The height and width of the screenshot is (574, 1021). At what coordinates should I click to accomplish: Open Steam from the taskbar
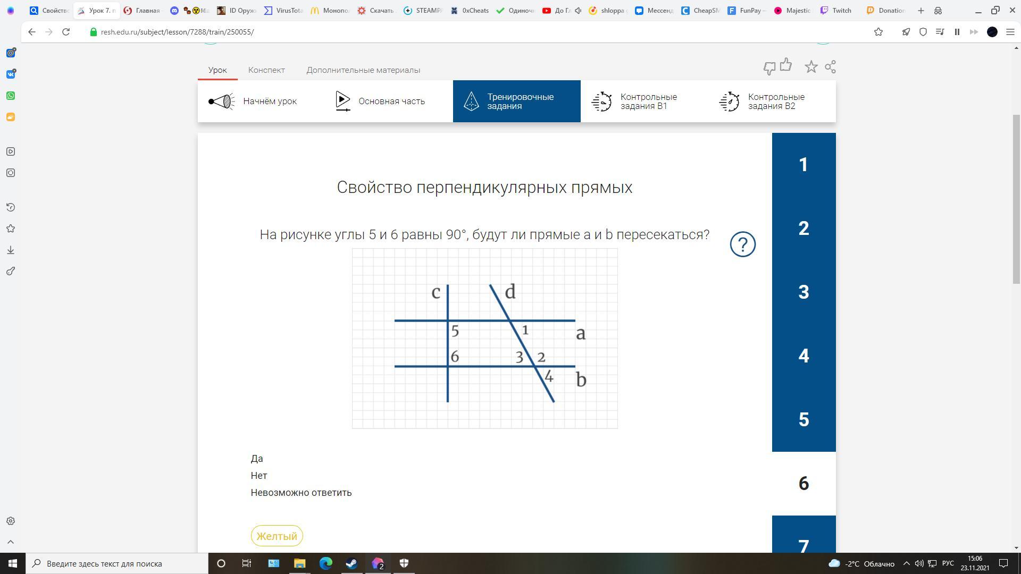coord(352,563)
